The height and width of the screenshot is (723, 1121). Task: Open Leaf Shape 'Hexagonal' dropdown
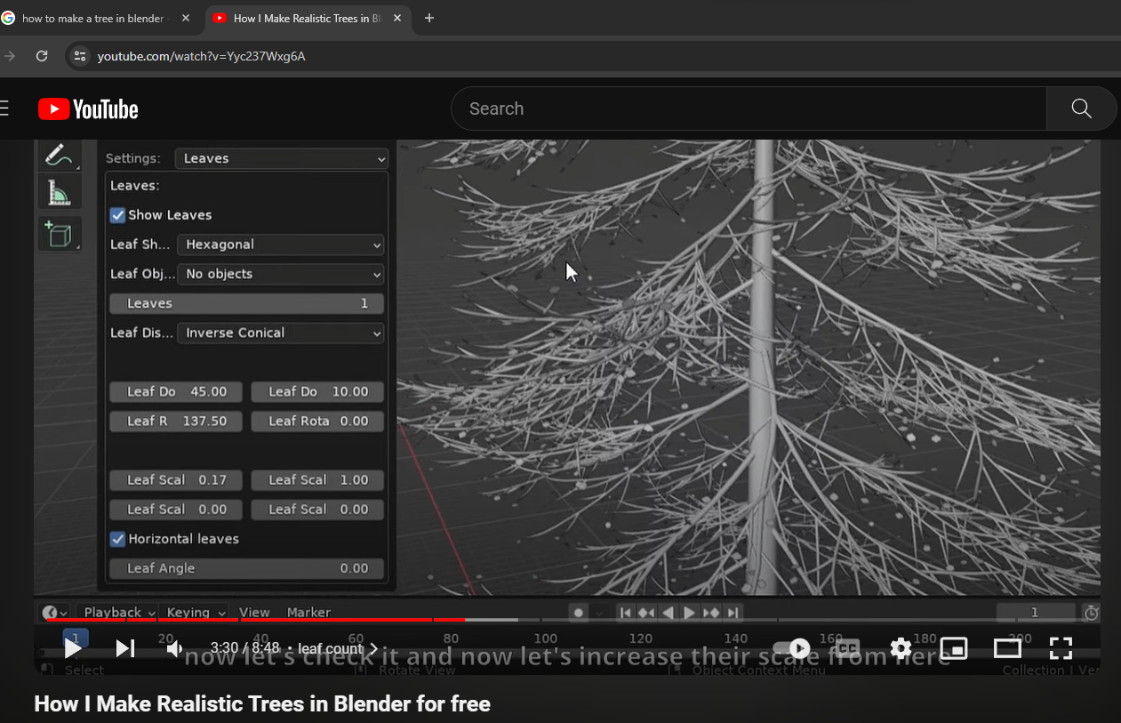click(x=281, y=245)
